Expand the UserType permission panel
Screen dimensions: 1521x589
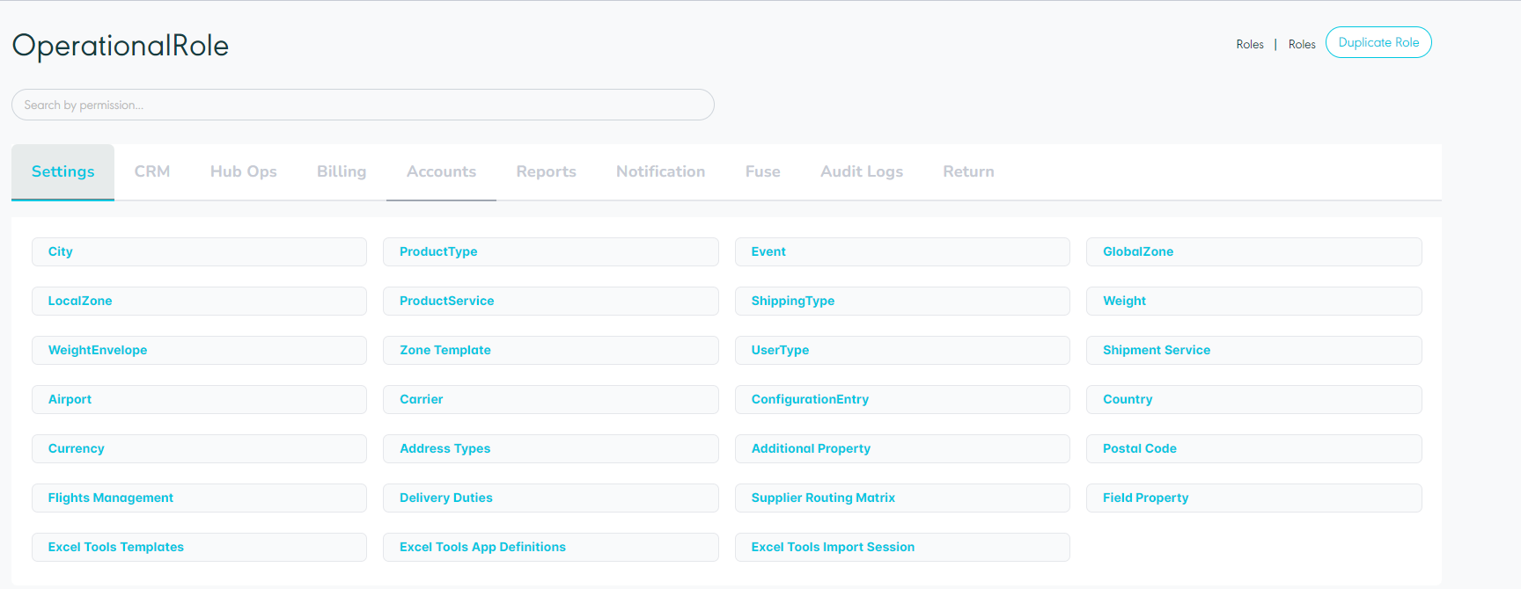[x=902, y=350]
